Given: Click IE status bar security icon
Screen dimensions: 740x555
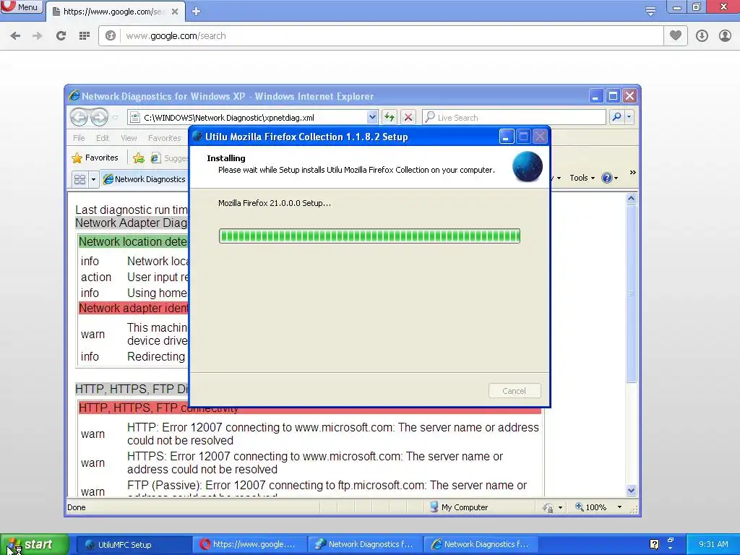Looking at the screenshot, I should click(x=548, y=507).
